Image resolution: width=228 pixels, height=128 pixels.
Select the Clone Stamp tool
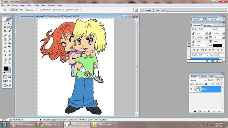tap(5, 39)
